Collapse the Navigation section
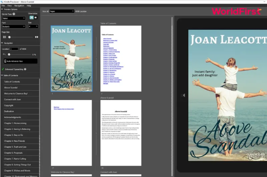 click(x=2, y=43)
